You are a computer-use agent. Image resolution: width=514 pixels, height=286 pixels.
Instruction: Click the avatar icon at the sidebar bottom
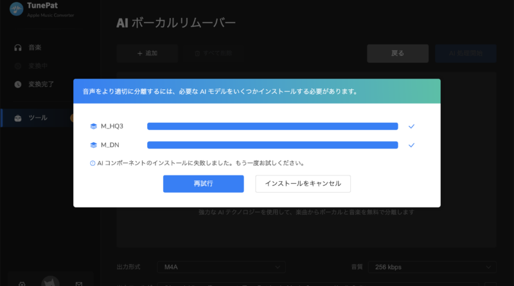[50, 282]
